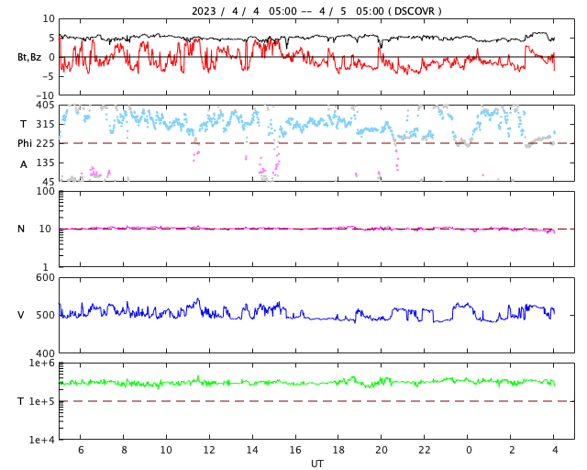587x470 pixels.
Task: Click the 1e+6 tick label on temperature axis
Action: (42, 364)
